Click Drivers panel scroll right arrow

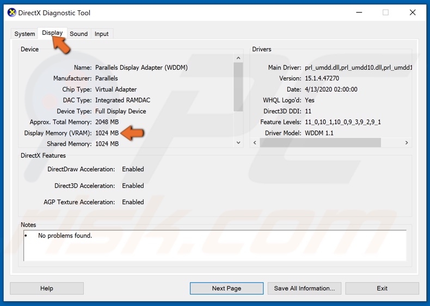point(407,143)
